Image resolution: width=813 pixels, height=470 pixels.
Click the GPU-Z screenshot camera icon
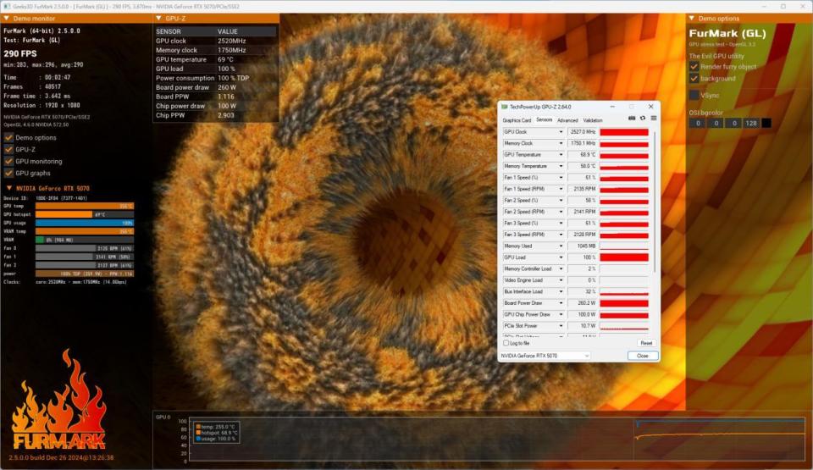coord(632,119)
